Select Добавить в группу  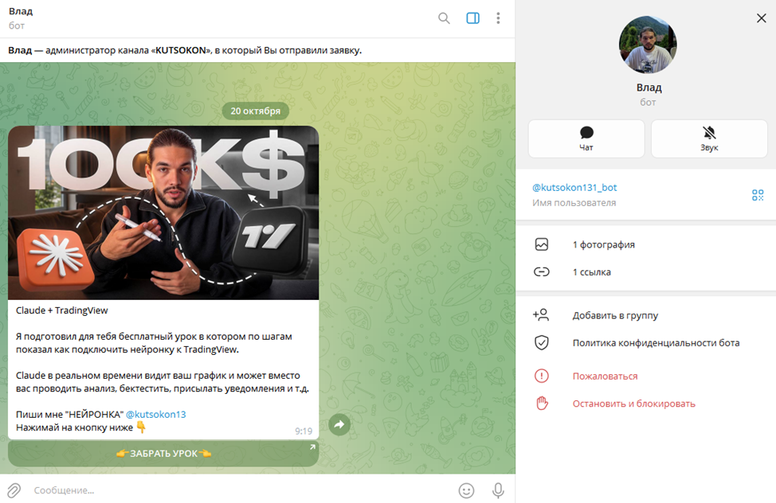coord(646,315)
